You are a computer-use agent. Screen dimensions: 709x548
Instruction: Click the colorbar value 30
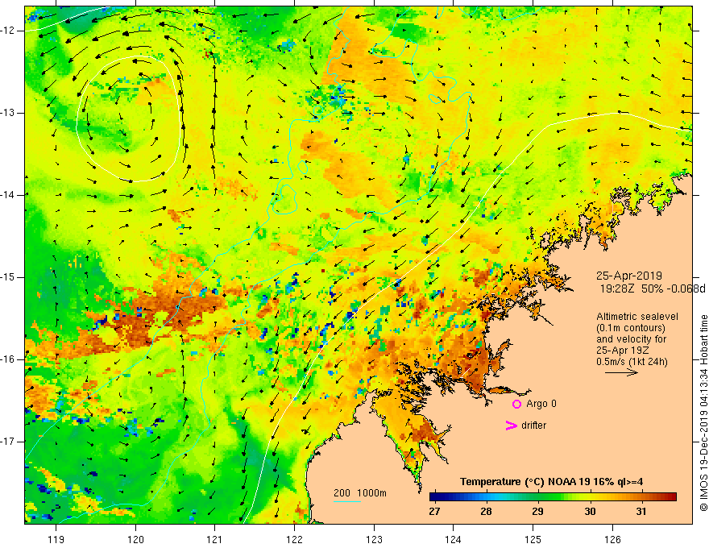pos(590,512)
